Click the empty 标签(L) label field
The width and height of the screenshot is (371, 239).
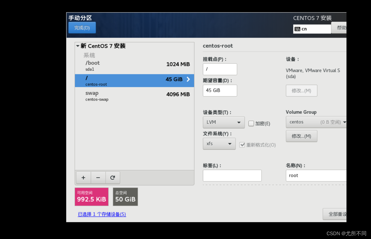click(232, 176)
